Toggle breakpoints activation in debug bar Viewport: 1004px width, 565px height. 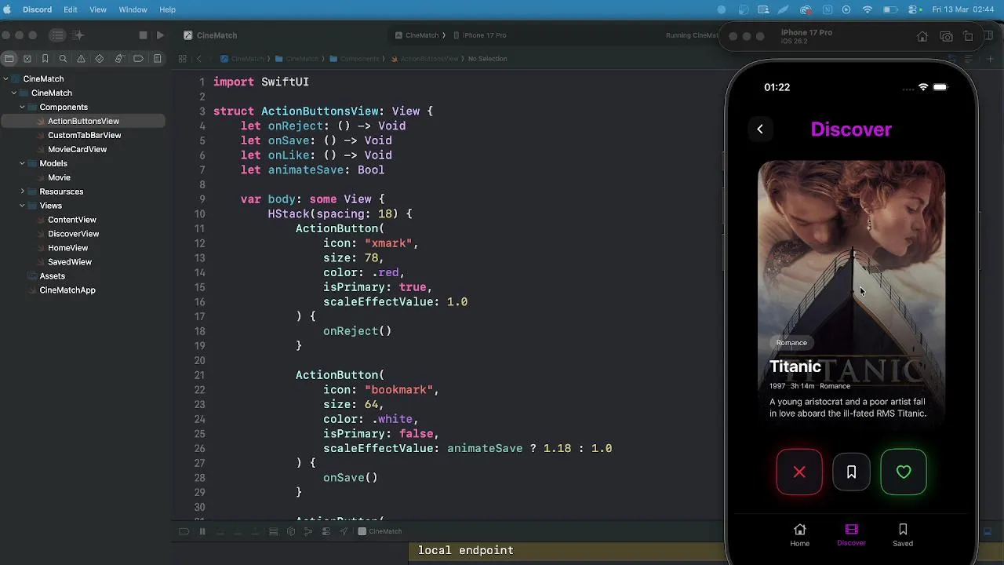click(x=184, y=531)
